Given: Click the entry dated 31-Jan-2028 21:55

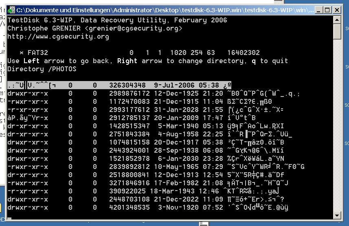Looking at the screenshot, I should [145, 110].
